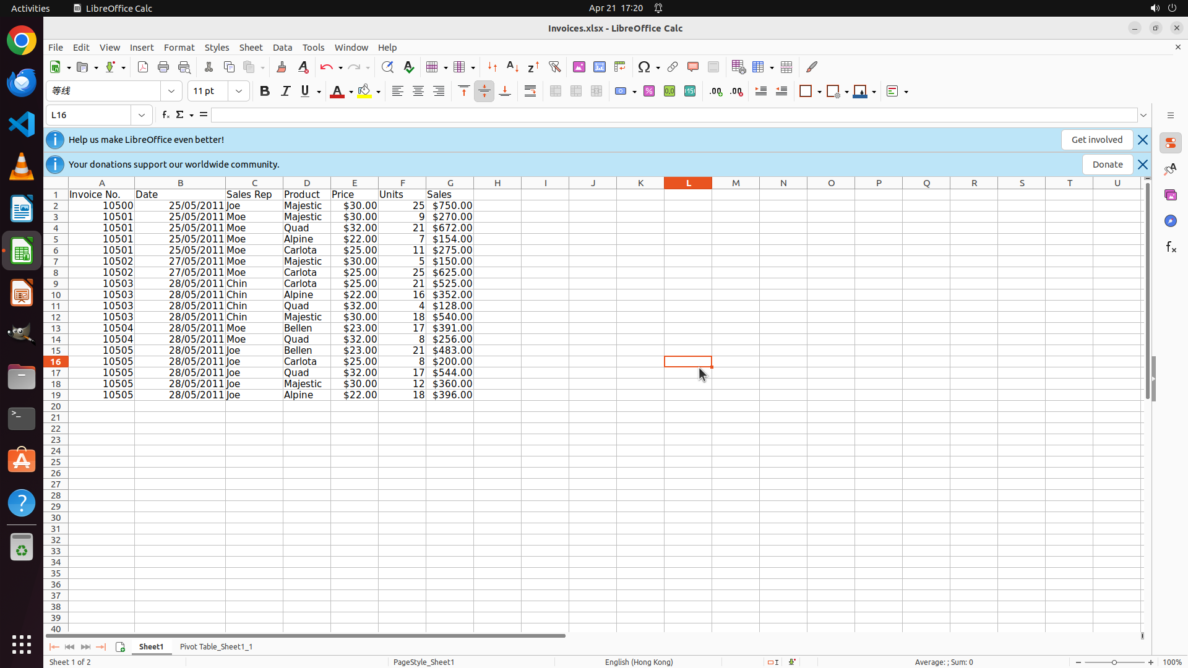
Task: Click the Insert Special Character omega icon
Action: [x=644, y=67]
